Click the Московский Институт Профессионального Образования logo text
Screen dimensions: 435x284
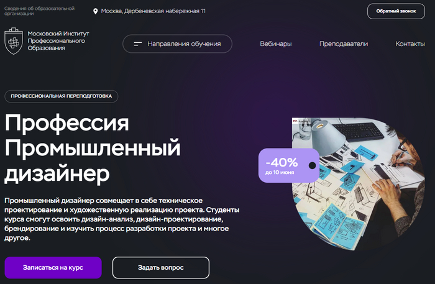click(58, 41)
